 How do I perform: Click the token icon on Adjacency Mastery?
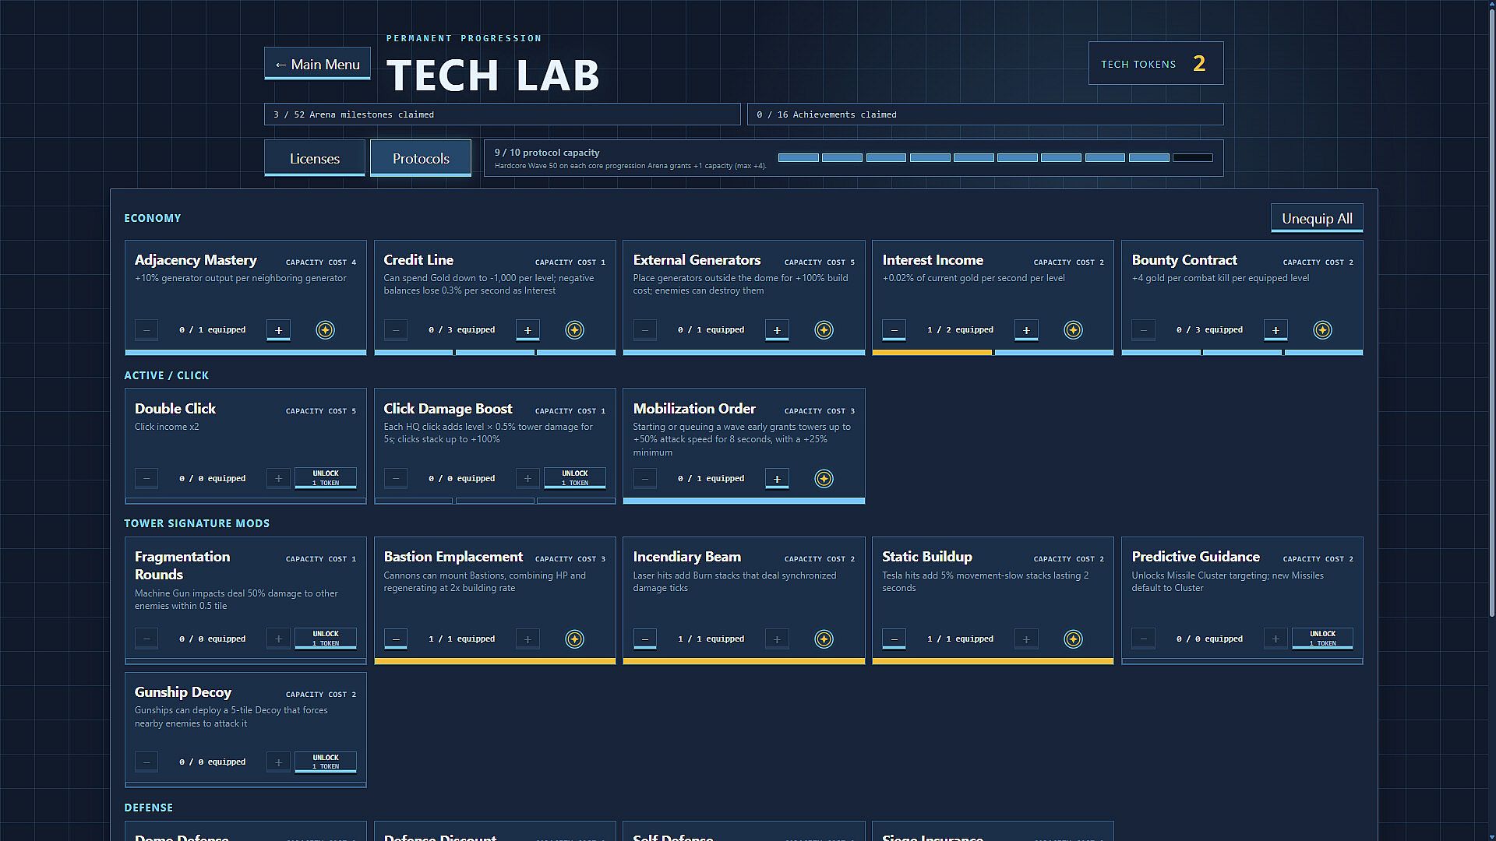325,330
